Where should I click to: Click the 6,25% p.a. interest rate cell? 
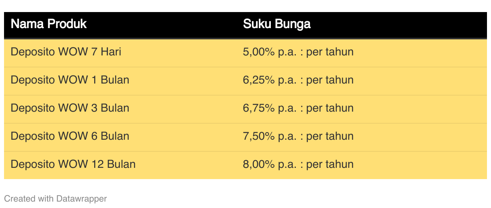[x=298, y=80]
